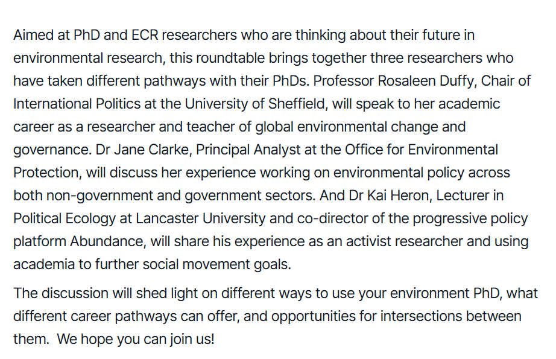Click the sentence "We hope you can join us!"
The image size is (556, 359).
click(x=136, y=339)
